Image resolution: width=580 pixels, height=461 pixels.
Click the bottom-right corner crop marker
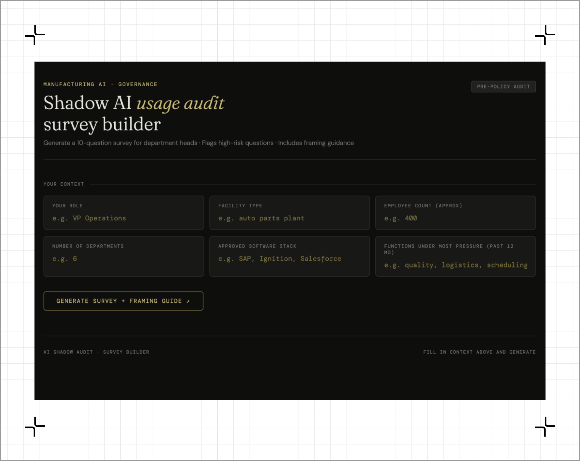pyautogui.click(x=545, y=427)
